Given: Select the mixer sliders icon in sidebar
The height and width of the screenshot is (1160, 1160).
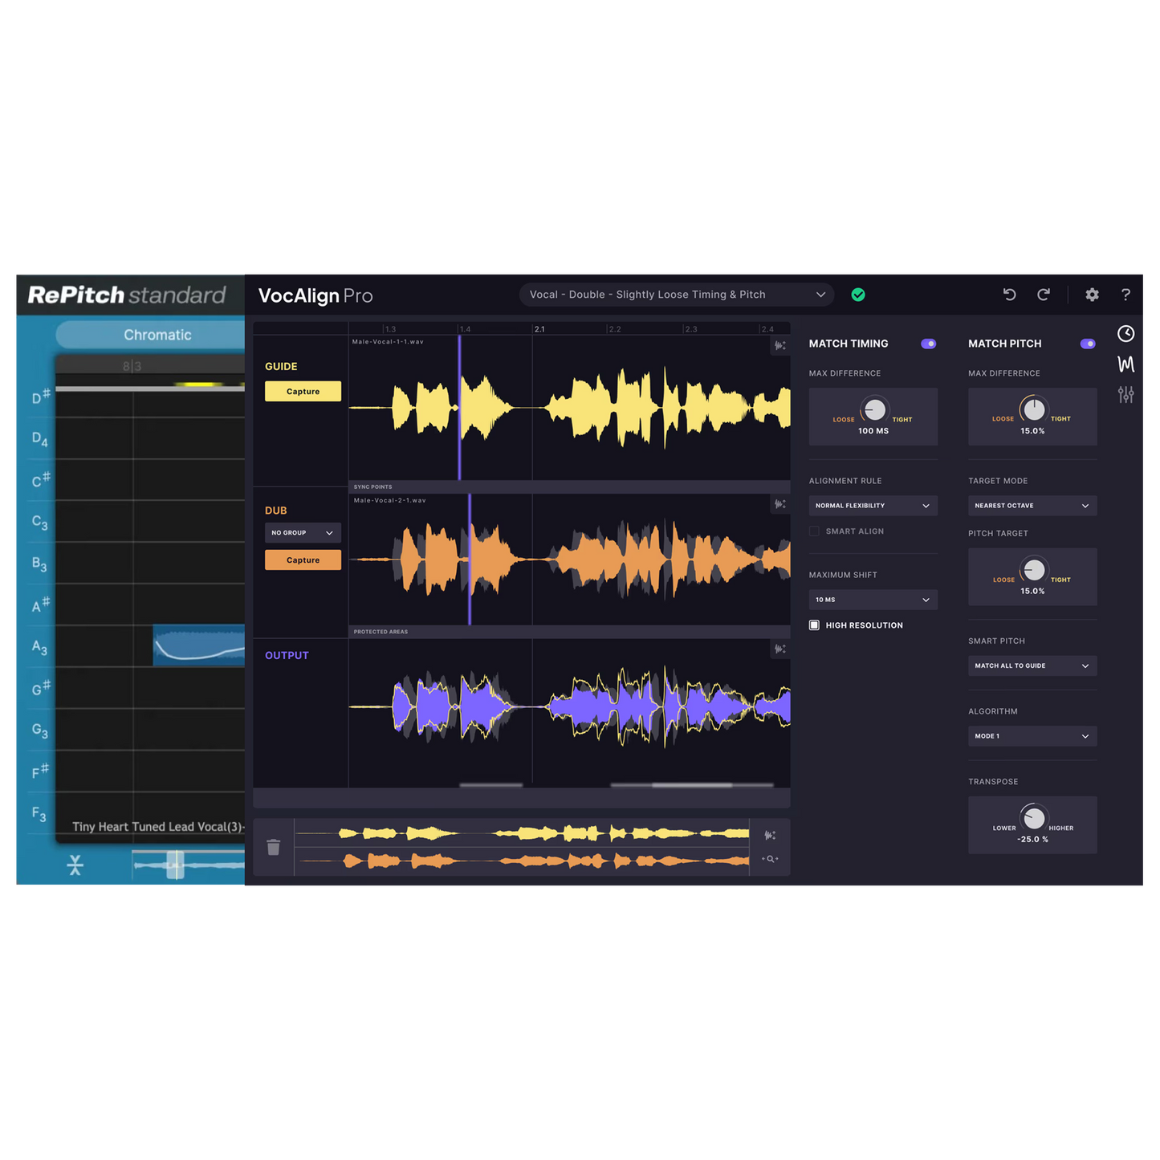Looking at the screenshot, I should click(1125, 394).
